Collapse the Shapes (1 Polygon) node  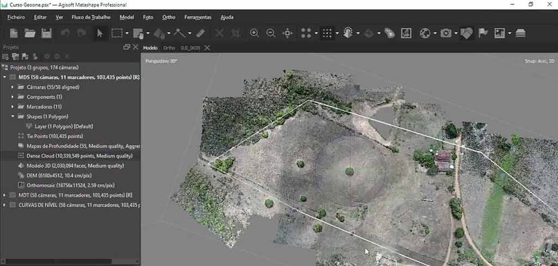point(13,116)
